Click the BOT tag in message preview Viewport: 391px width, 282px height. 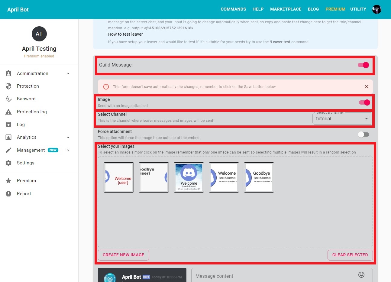(146, 277)
